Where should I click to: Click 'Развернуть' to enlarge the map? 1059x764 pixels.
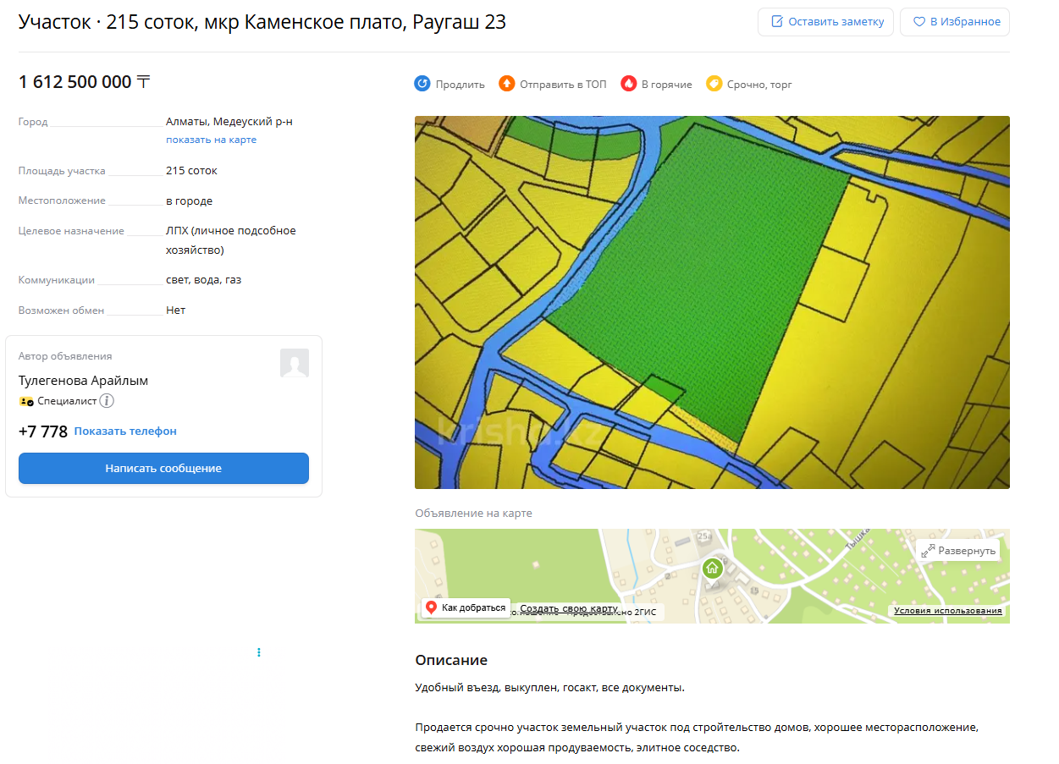[x=958, y=551]
